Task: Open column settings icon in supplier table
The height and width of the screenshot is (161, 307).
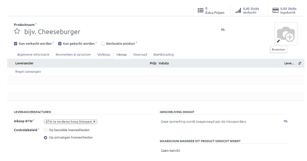Action: point(300,63)
